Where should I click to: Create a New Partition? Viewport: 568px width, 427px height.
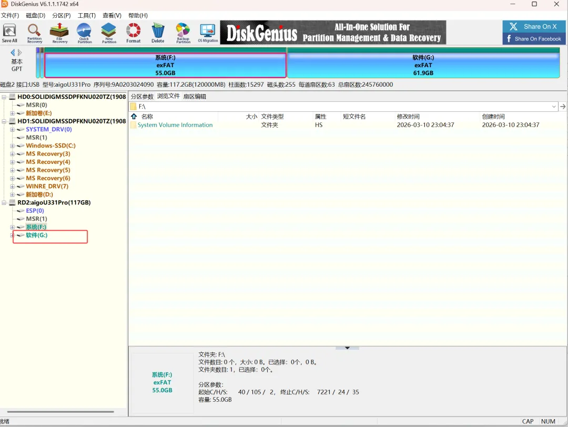click(x=109, y=33)
